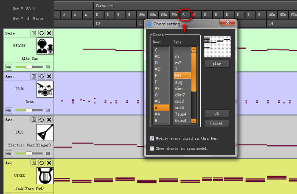Adjust the MELODY track volume slider
The width and height of the screenshot is (297, 194).
29,67
